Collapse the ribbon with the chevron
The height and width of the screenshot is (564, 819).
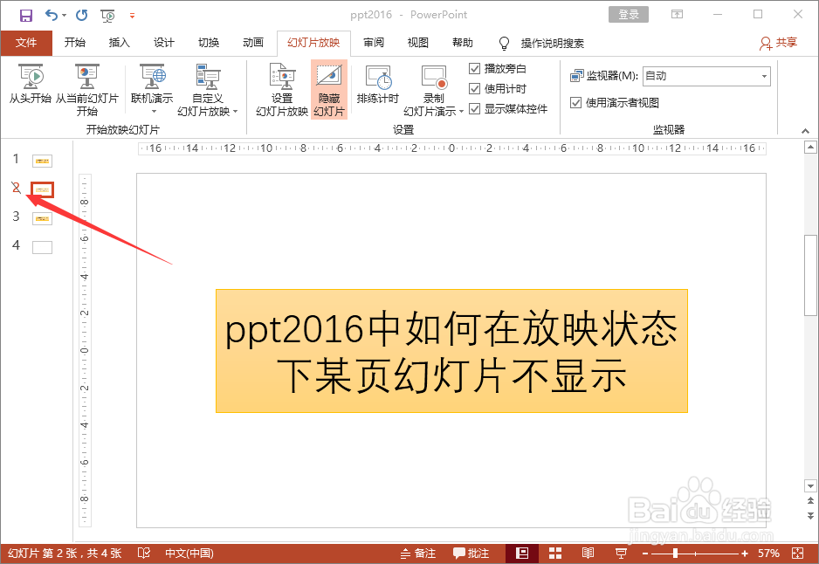coord(805,131)
